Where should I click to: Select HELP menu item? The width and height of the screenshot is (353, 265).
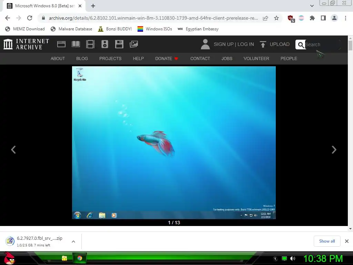pos(138,59)
